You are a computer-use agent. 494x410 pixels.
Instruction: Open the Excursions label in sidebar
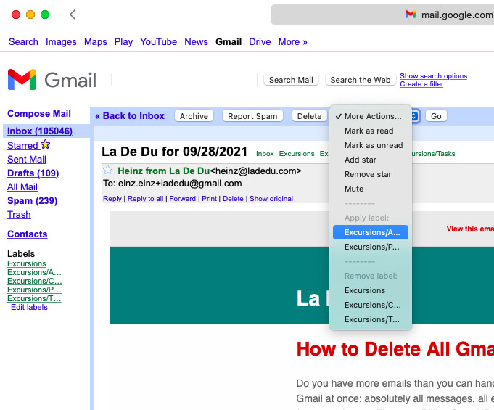point(26,263)
